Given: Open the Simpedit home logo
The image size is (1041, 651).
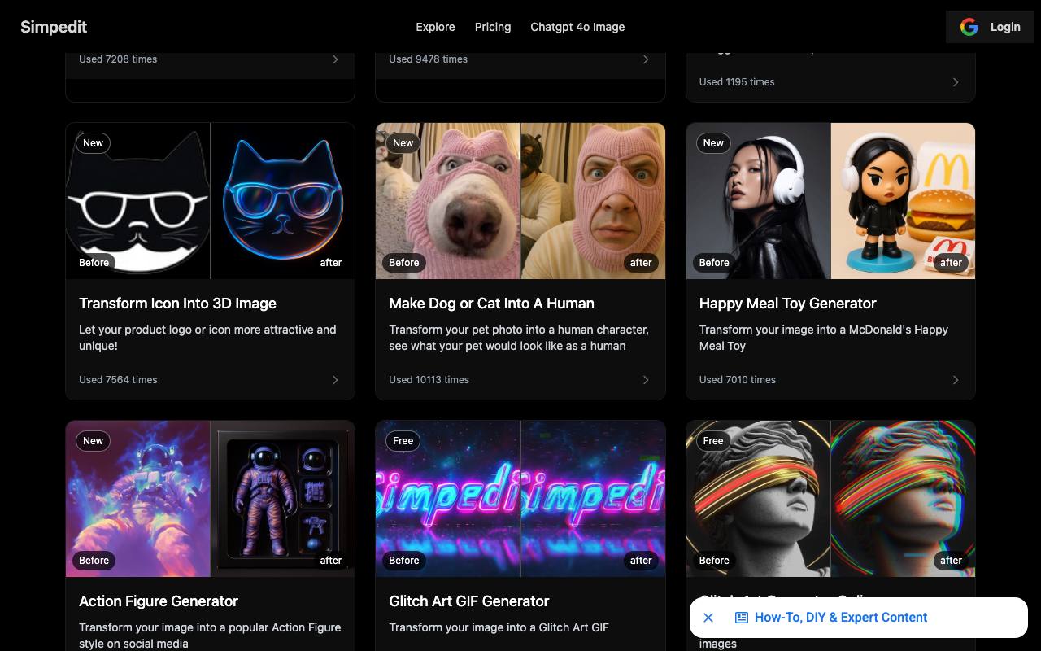Looking at the screenshot, I should coord(54,27).
